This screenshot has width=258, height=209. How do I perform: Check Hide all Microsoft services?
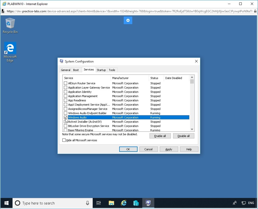(64, 140)
